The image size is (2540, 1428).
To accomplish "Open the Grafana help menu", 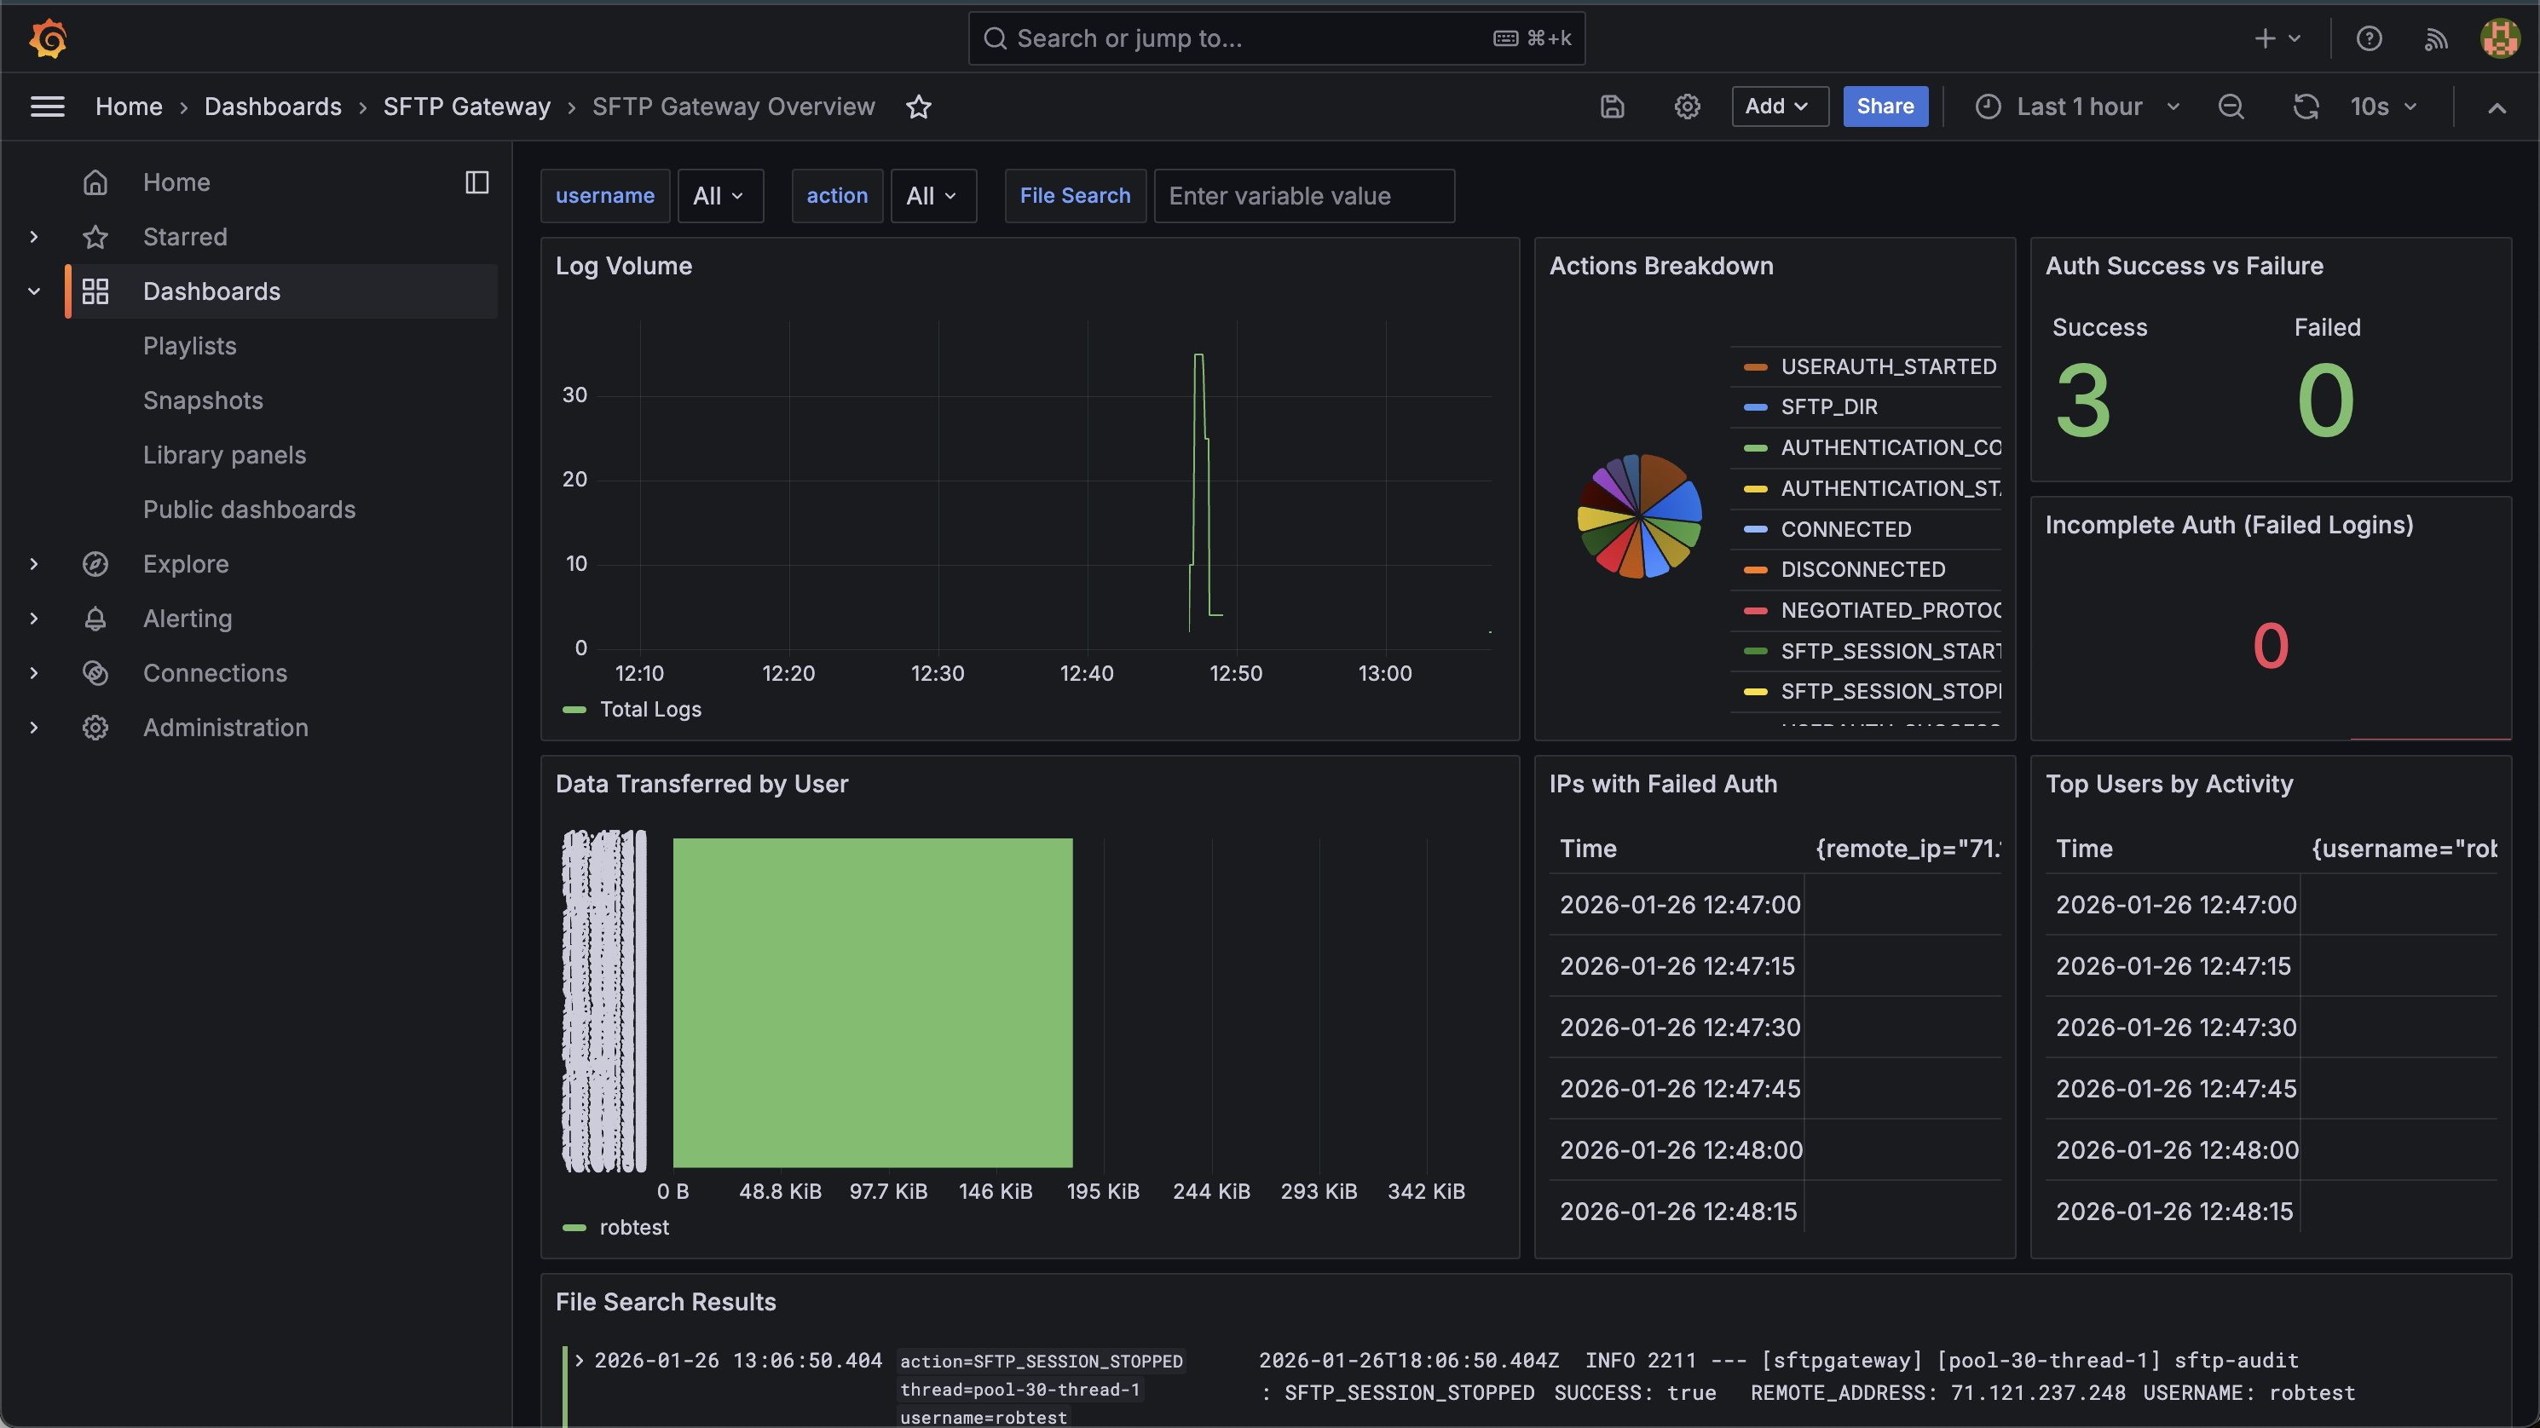I will pos(2370,38).
